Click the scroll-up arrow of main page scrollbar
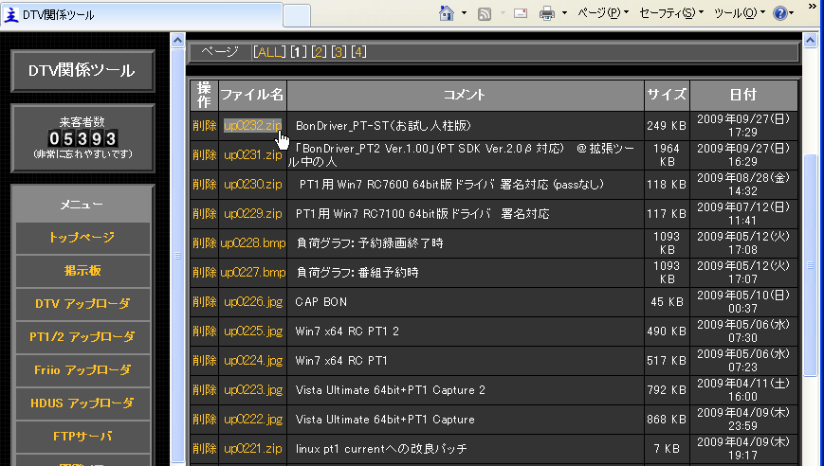 810,40
